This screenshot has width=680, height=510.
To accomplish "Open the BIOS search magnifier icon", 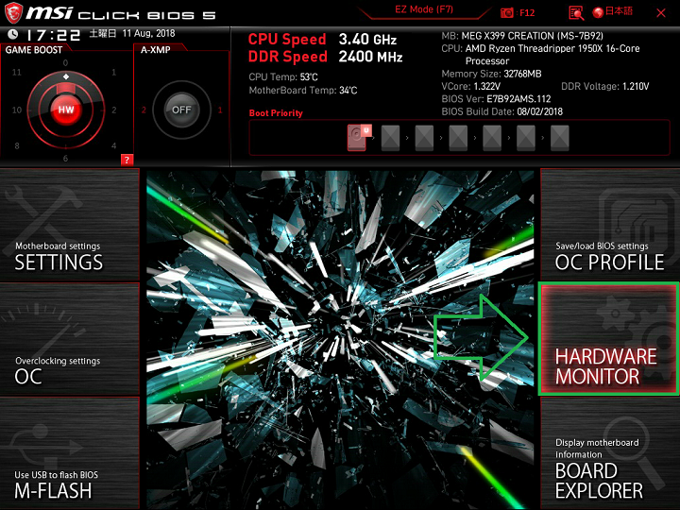I will click(x=576, y=13).
